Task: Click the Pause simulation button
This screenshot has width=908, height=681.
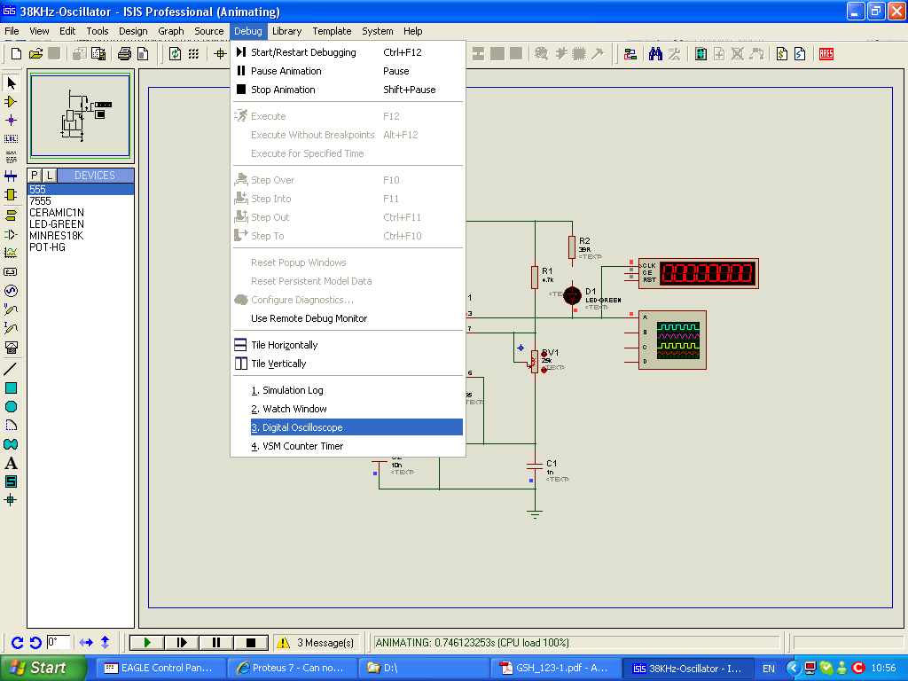Action: (216, 642)
